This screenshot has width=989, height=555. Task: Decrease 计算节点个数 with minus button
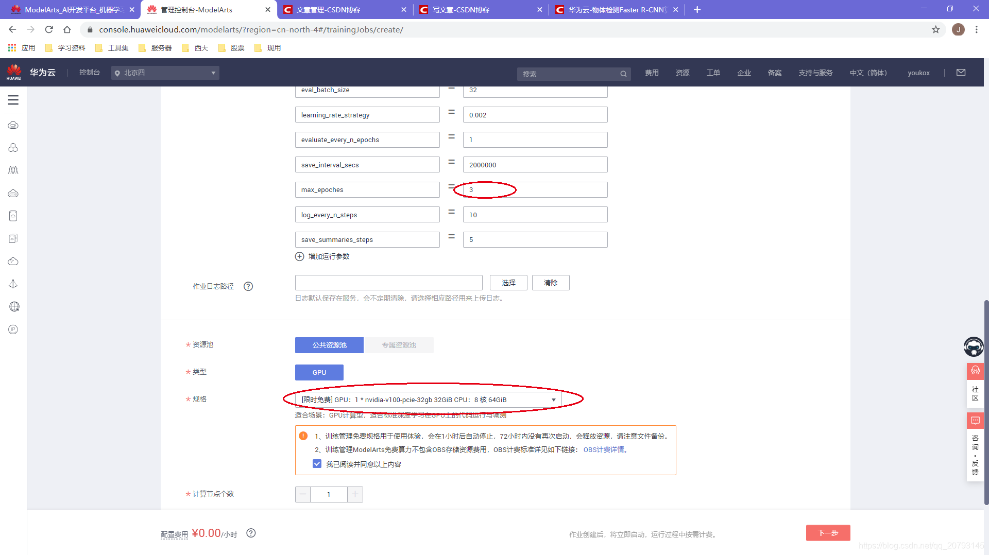[x=303, y=494]
